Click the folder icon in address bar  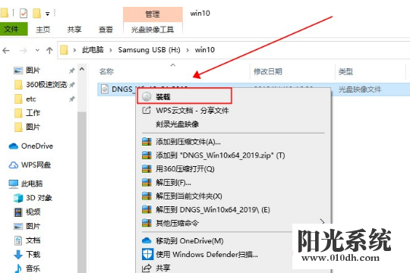tap(64, 50)
